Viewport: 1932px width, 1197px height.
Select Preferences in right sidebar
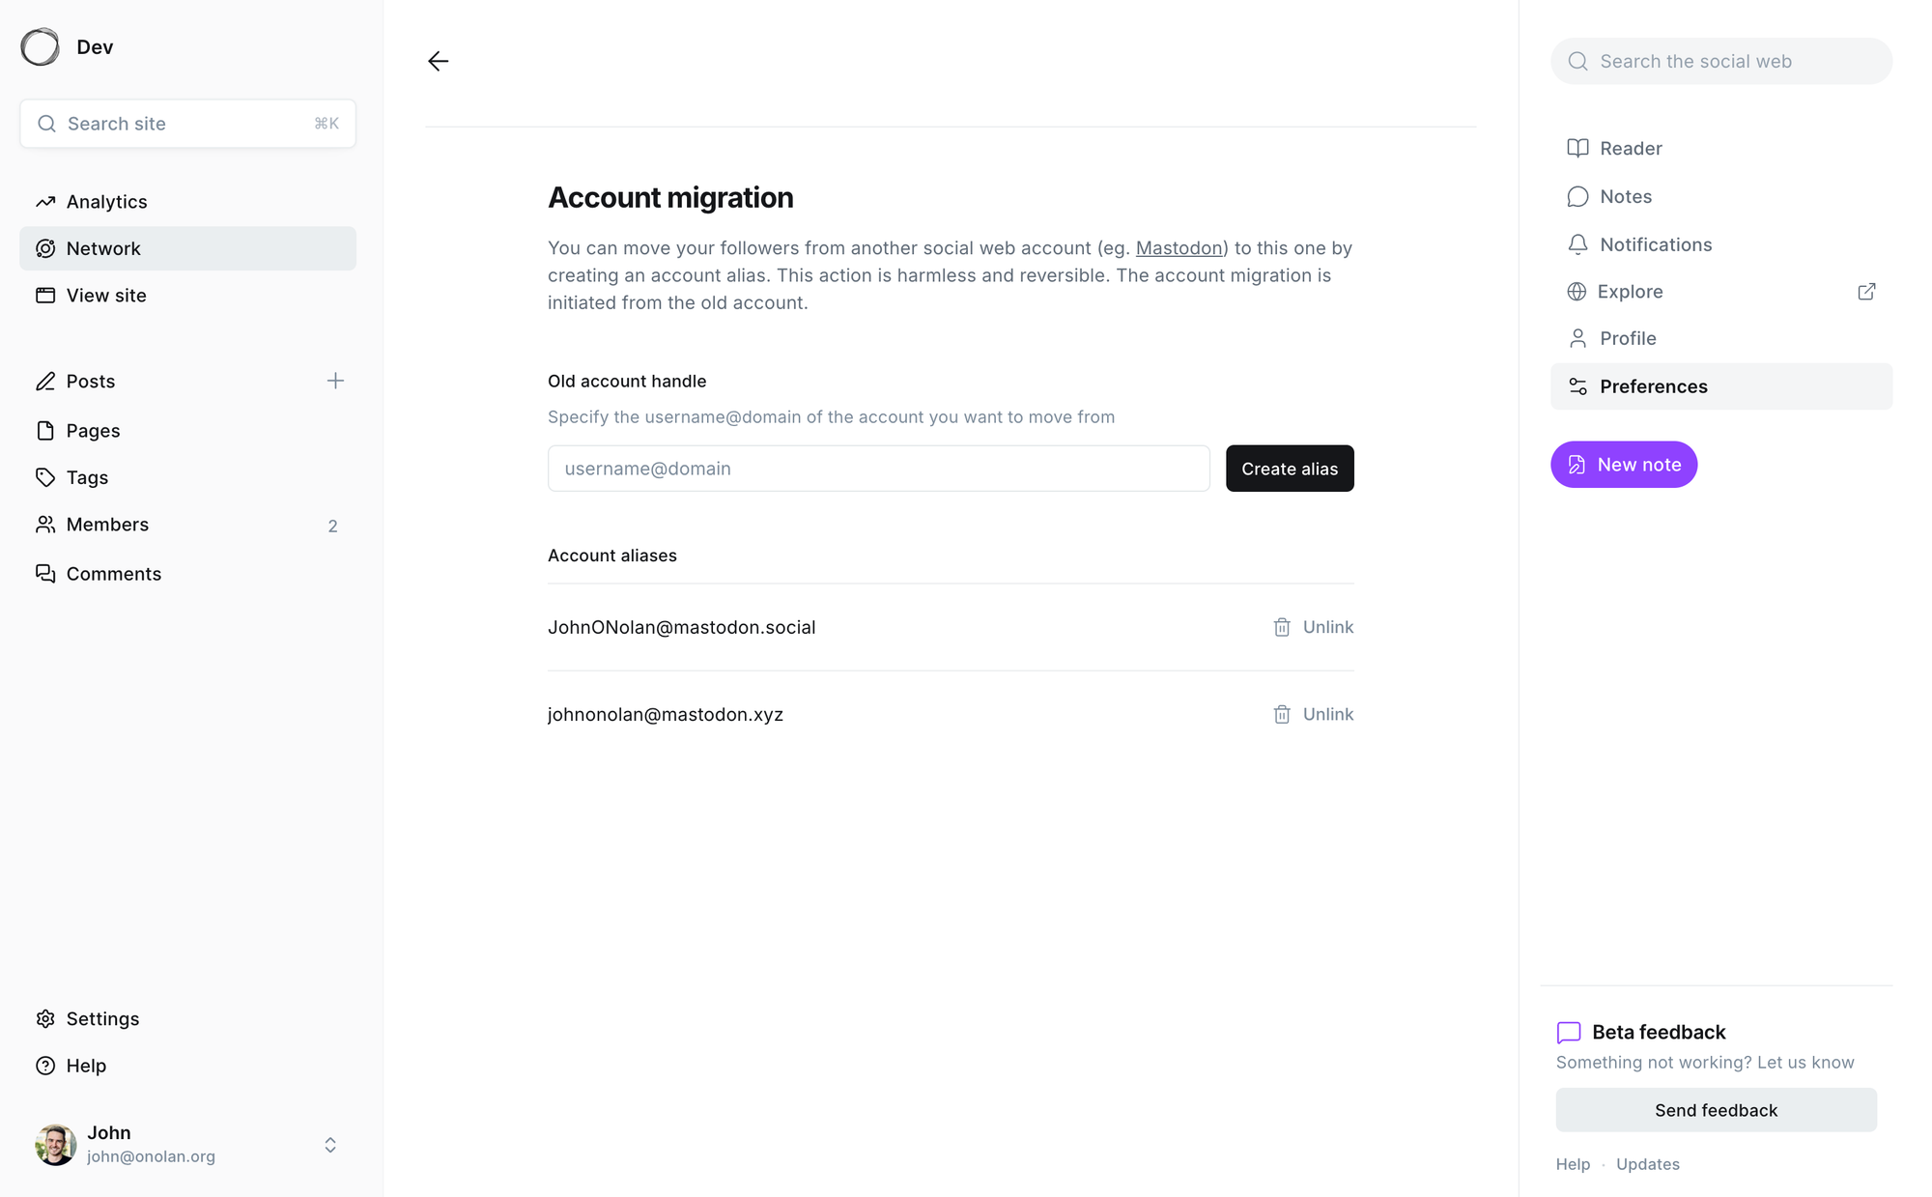[x=1720, y=386]
